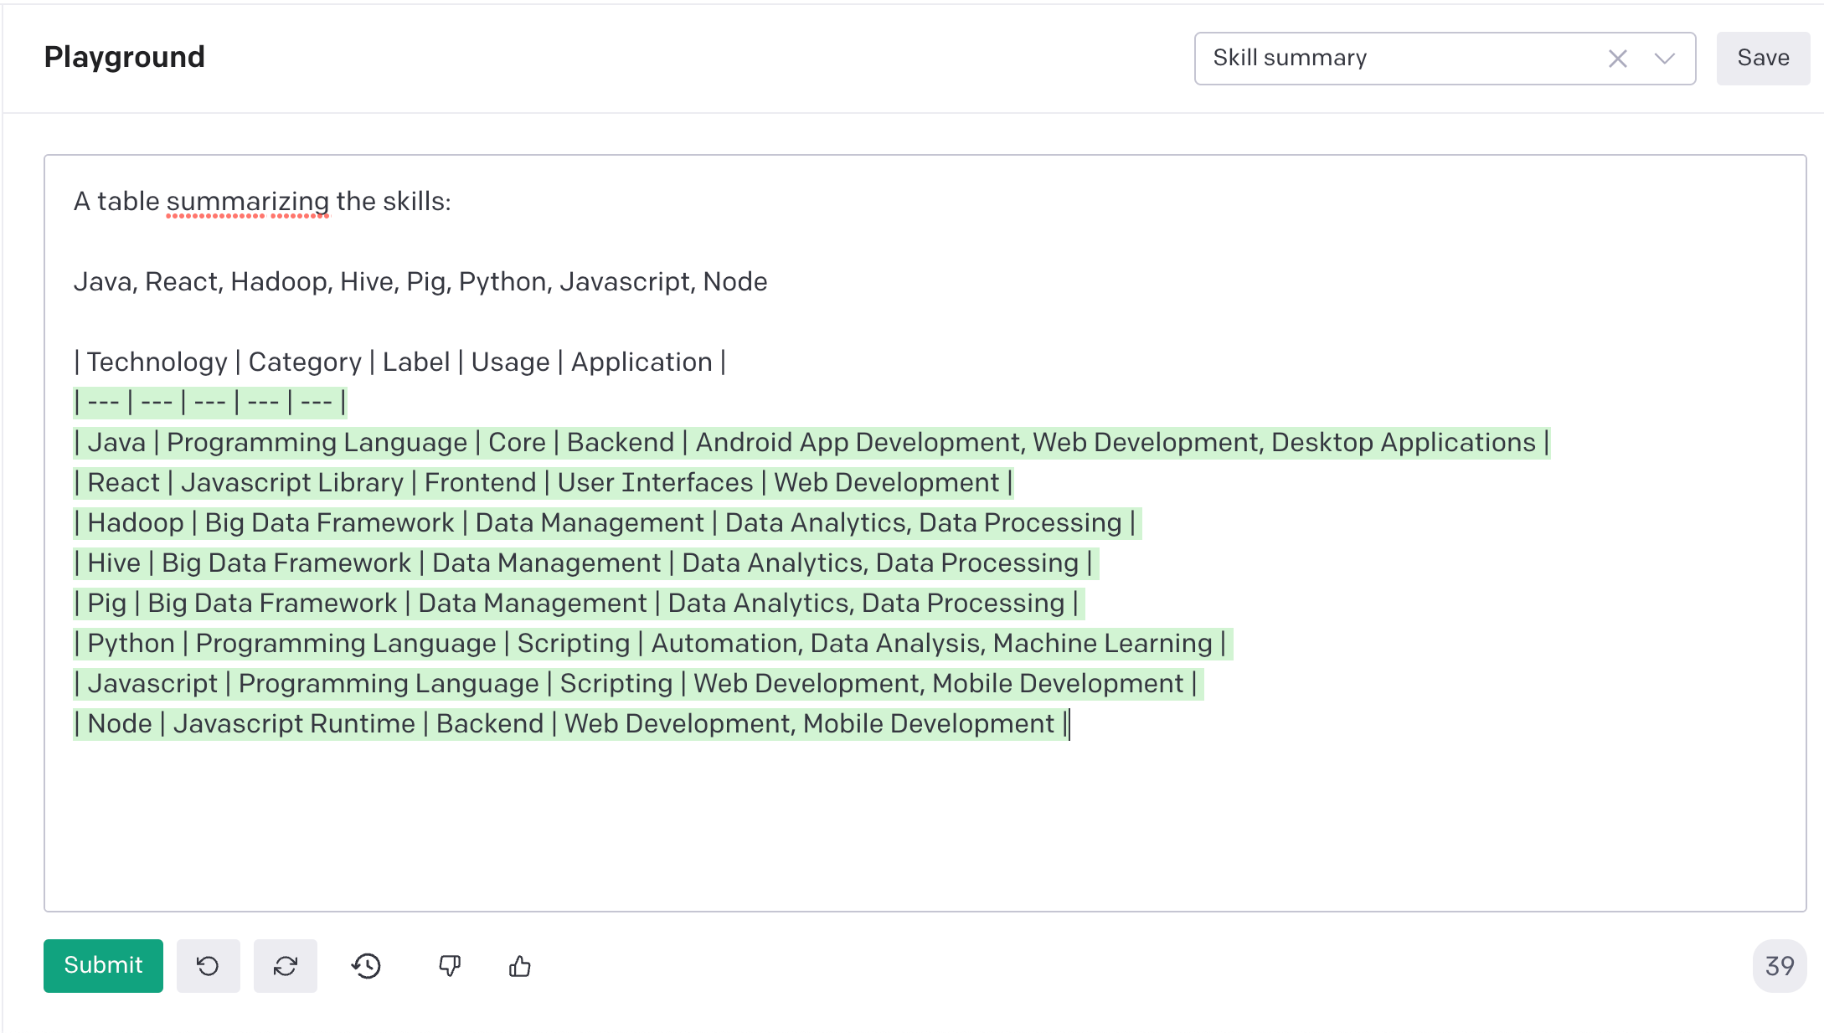Viewport: 1824px width, 1033px height.
Task: Click the Playground heading
Action: 124,56
